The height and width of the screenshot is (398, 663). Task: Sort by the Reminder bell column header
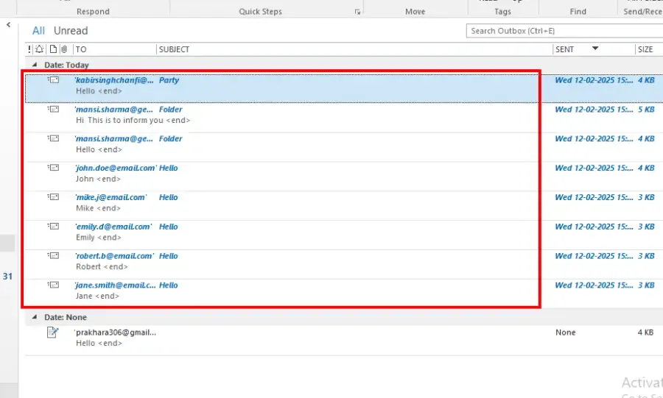[39, 49]
